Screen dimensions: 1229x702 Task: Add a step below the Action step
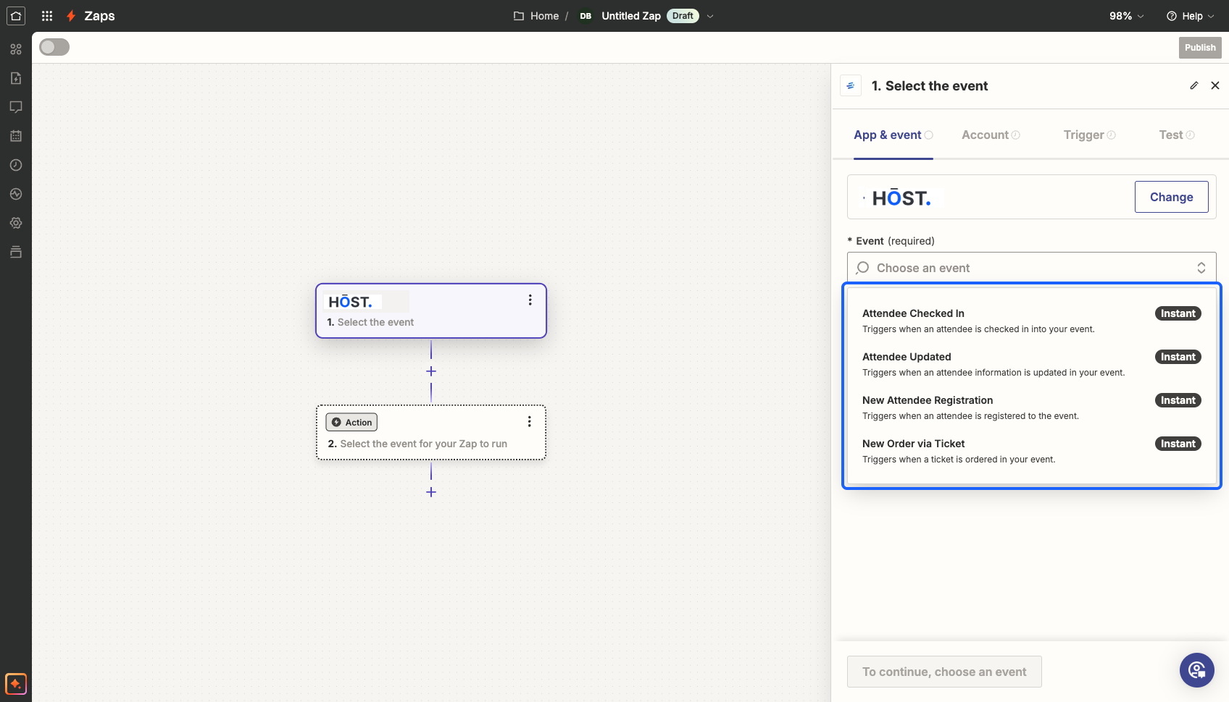431,492
